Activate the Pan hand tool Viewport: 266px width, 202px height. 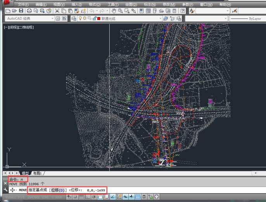click(114, 11)
